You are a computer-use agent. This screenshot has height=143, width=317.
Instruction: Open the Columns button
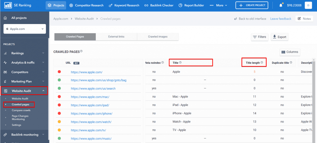[290, 52]
